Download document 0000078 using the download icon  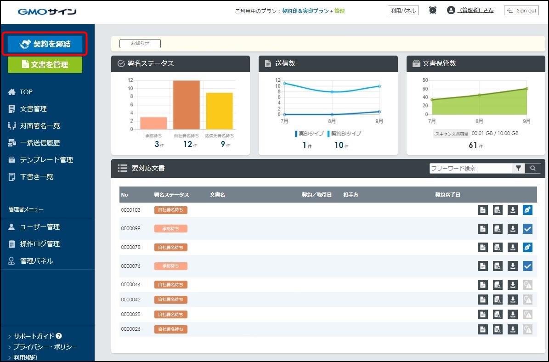coord(513,247)
